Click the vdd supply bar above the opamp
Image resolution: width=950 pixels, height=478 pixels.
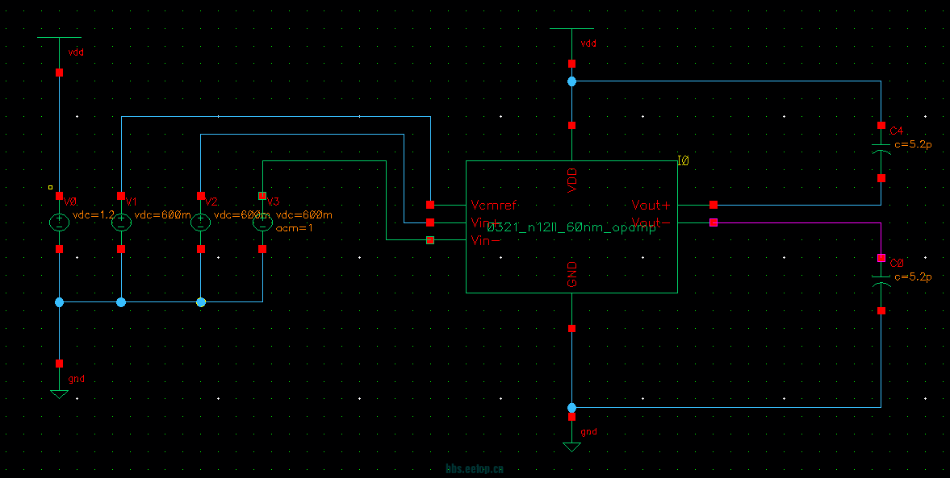[571, 28]
